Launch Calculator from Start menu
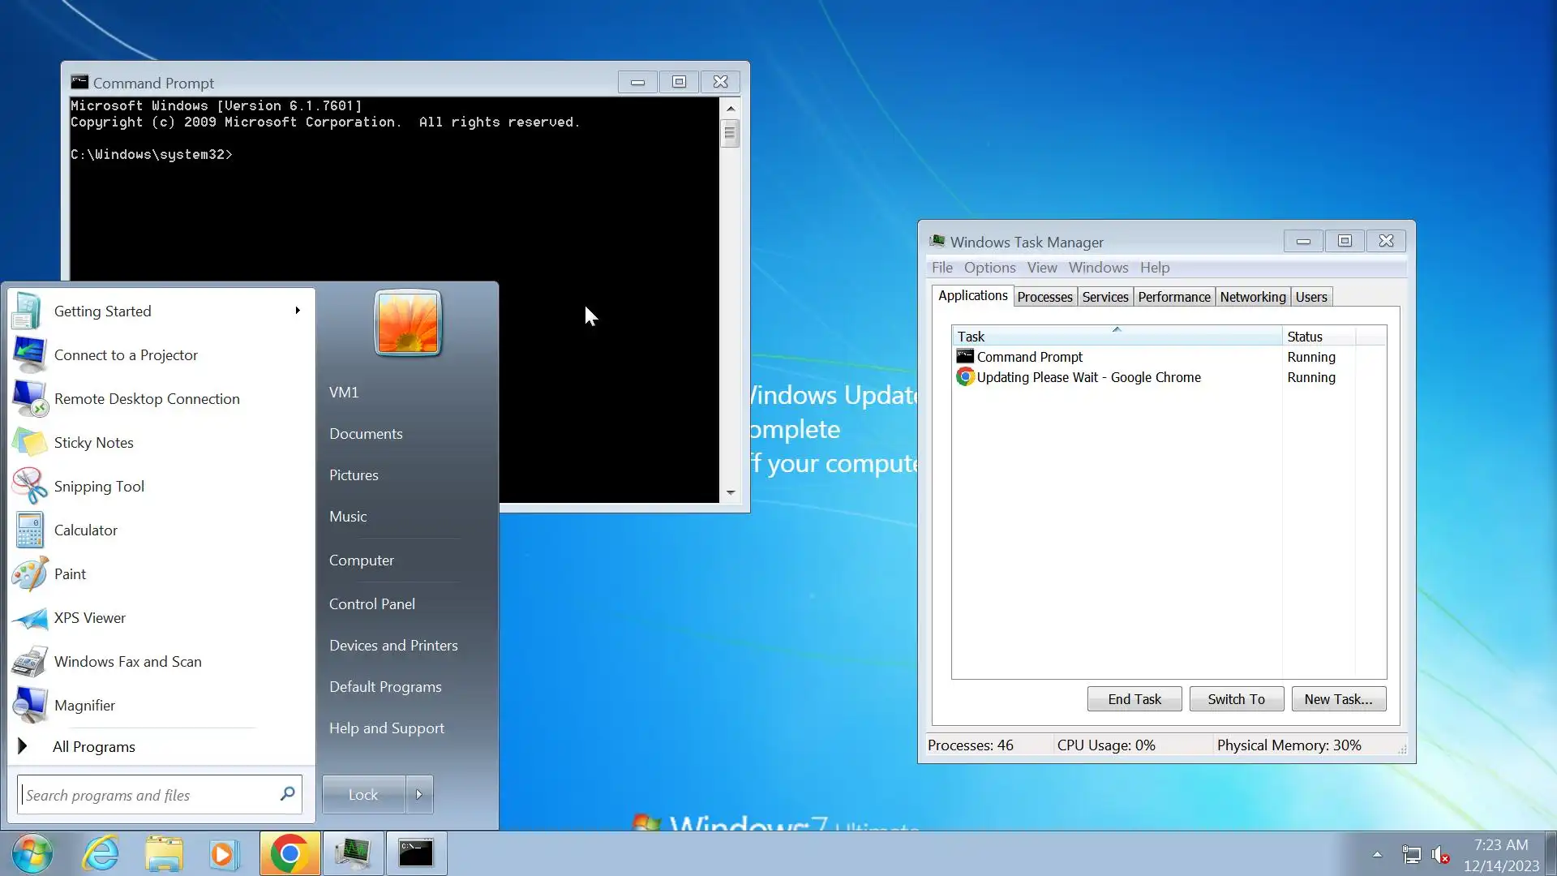Image resolution: width=1557 pixels, height=876 pixels. (x=85, y=530)
